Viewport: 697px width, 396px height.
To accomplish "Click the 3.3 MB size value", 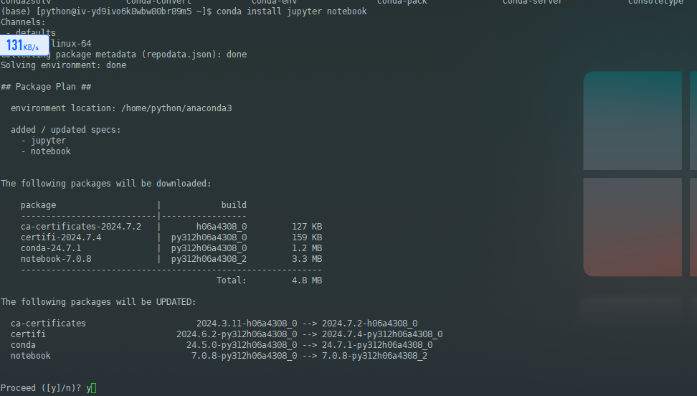I will [x=307, y=258].
